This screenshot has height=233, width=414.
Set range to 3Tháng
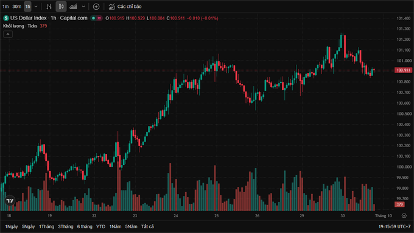pyautogui.click(x=66, y=226)
